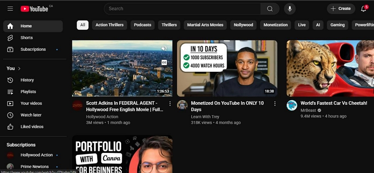374x173 pixels.
Task: Open the FEDERAL AGENT video thumbnail
Action: [122, 68]
